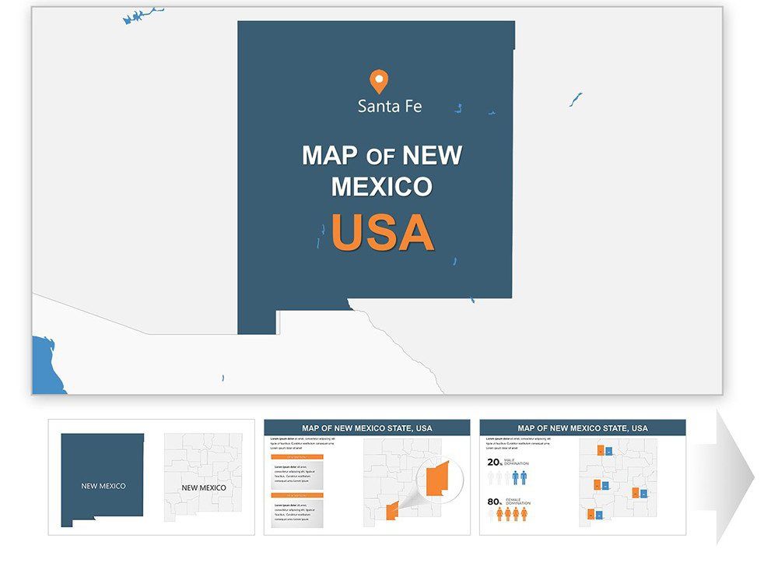Image resolution: width=778 pixels, height=563 pixels.
Task: Click the orange flag marker on the map
Action: (599, 450)
